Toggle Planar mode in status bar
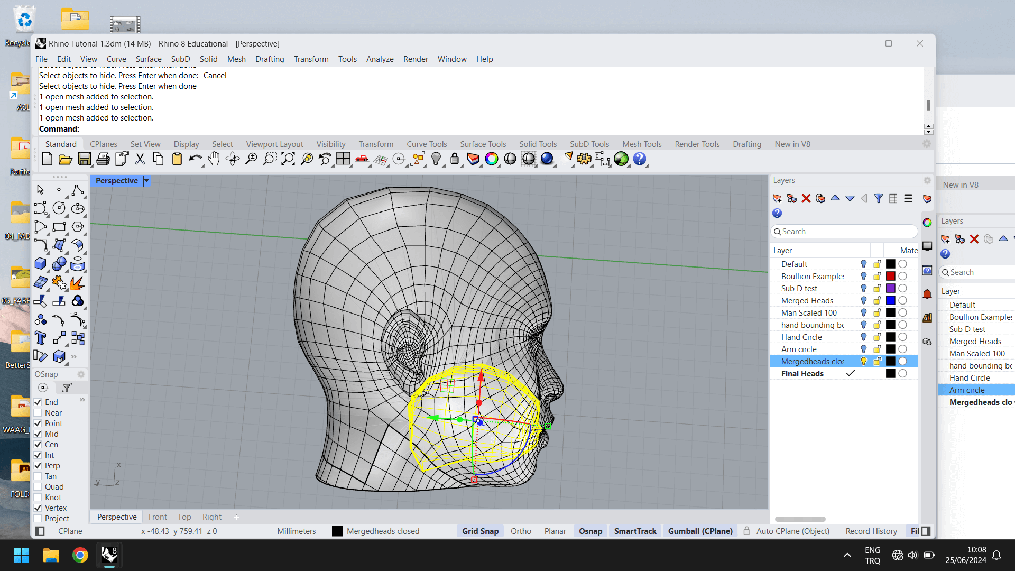This screenshot has height=571, width=1015. 555,531
